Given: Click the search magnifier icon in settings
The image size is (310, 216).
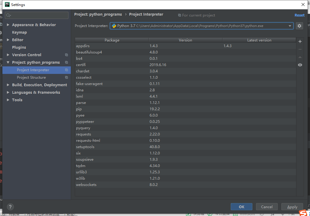Looking at the screenshot, I should coord(8,15).
